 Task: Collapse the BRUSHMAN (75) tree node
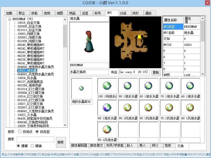pyautogui.click(x=10, y=19)
